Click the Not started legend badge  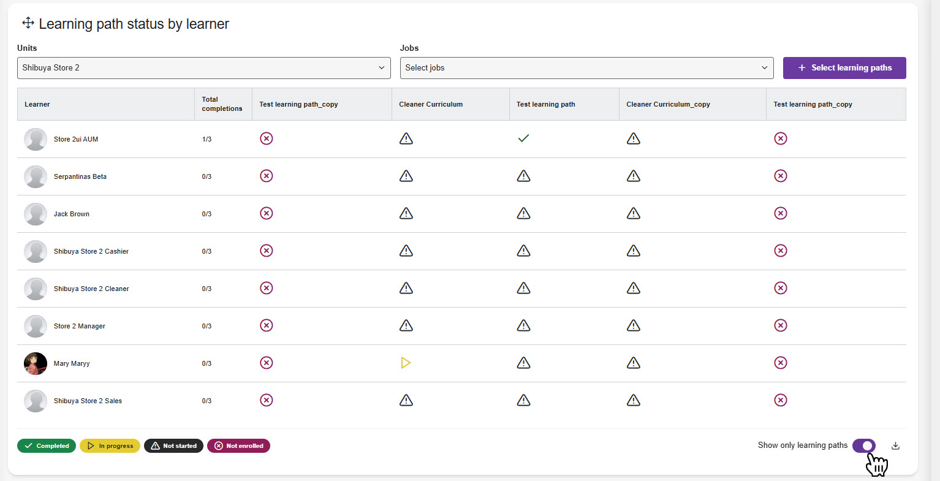[173, 446]
